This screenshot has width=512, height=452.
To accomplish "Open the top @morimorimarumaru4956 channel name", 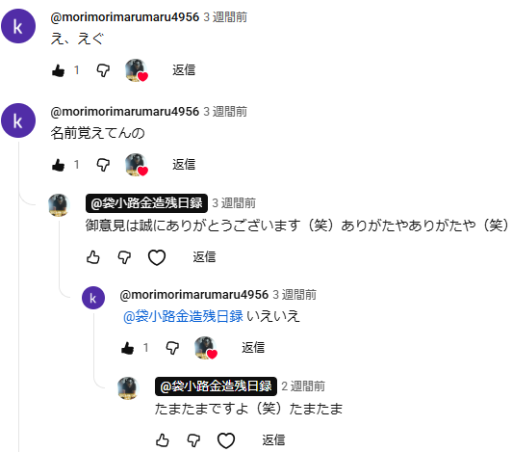I will [x=125, y=17].
